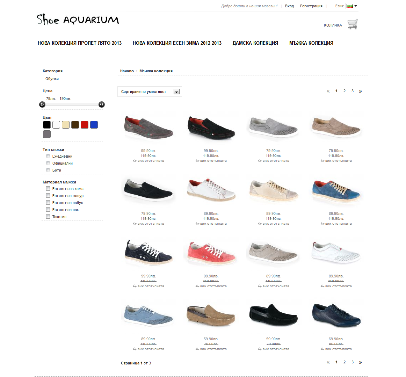Open the Сортиране по уместност dropdown
The height and width of the screenshot is (377, 406).
tap(150, 92)
